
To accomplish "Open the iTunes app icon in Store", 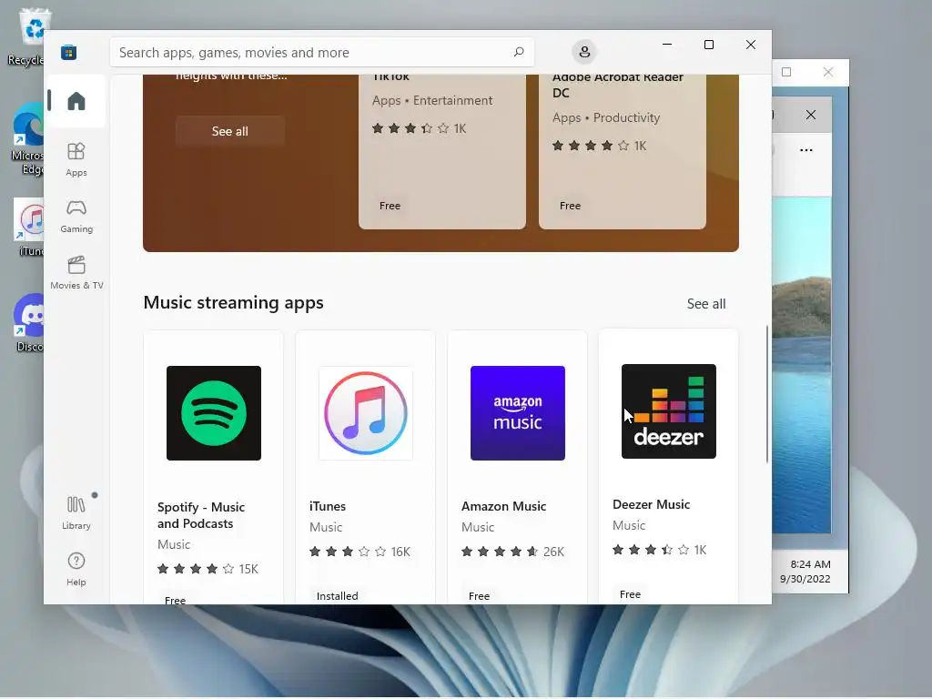I will [366, 413].
